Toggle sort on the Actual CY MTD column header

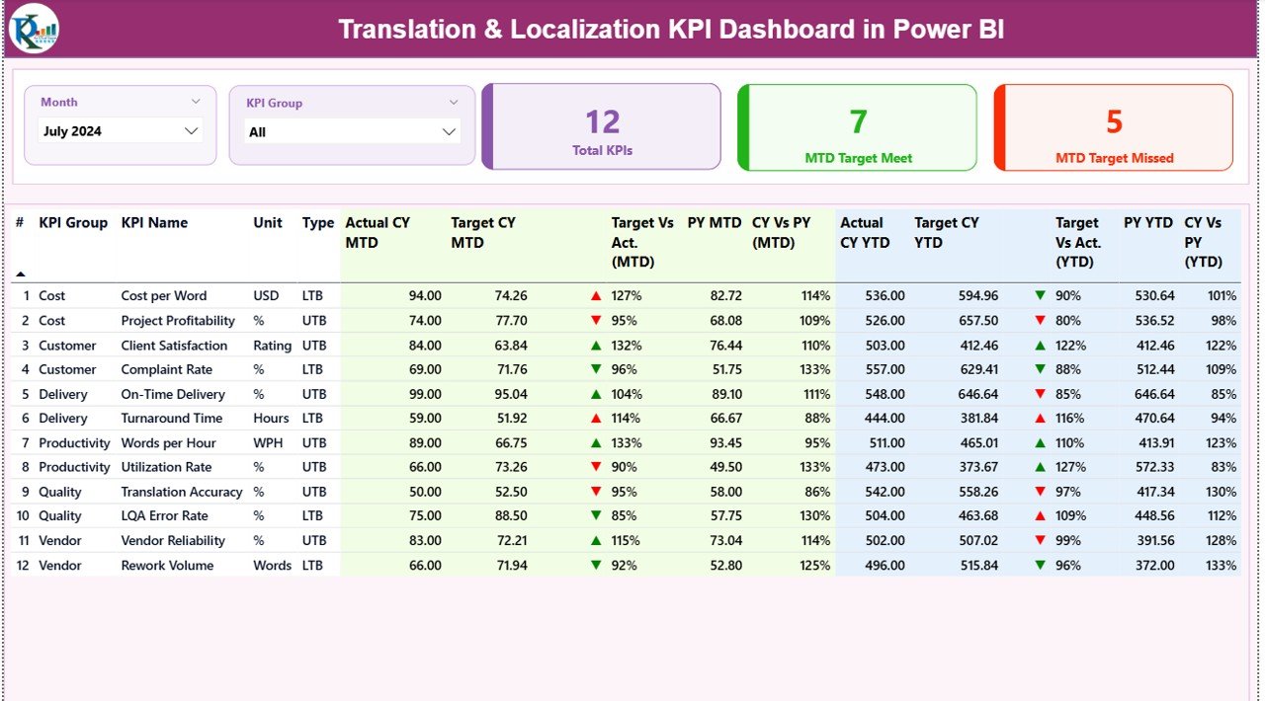coord(379,232)
